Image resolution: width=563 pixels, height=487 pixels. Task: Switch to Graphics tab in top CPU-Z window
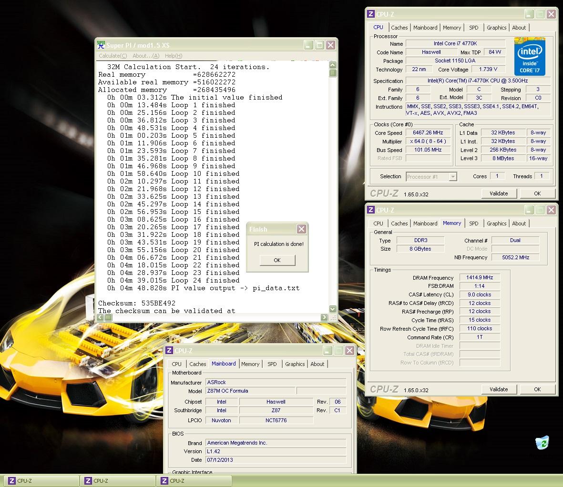(497, 28)
